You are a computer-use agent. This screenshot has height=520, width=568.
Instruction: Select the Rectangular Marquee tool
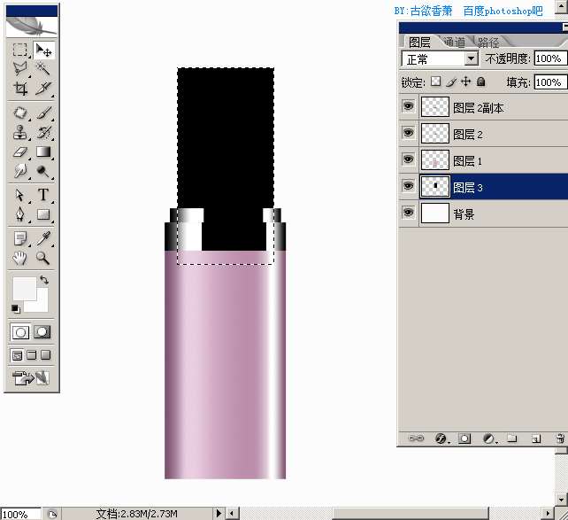click(x=20, y=50)
